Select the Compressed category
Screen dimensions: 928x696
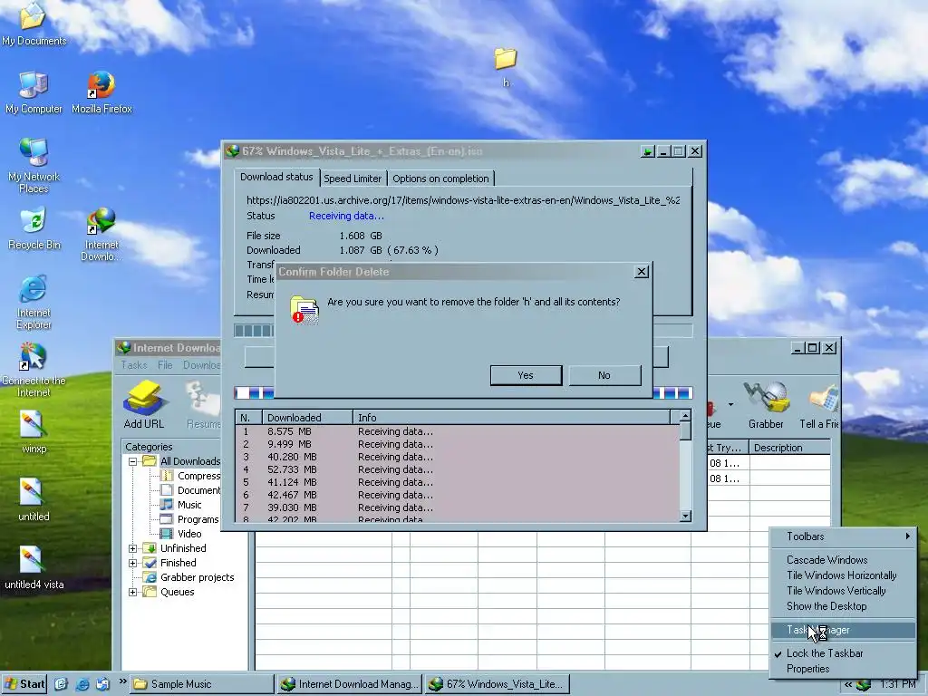coord(191,476)
